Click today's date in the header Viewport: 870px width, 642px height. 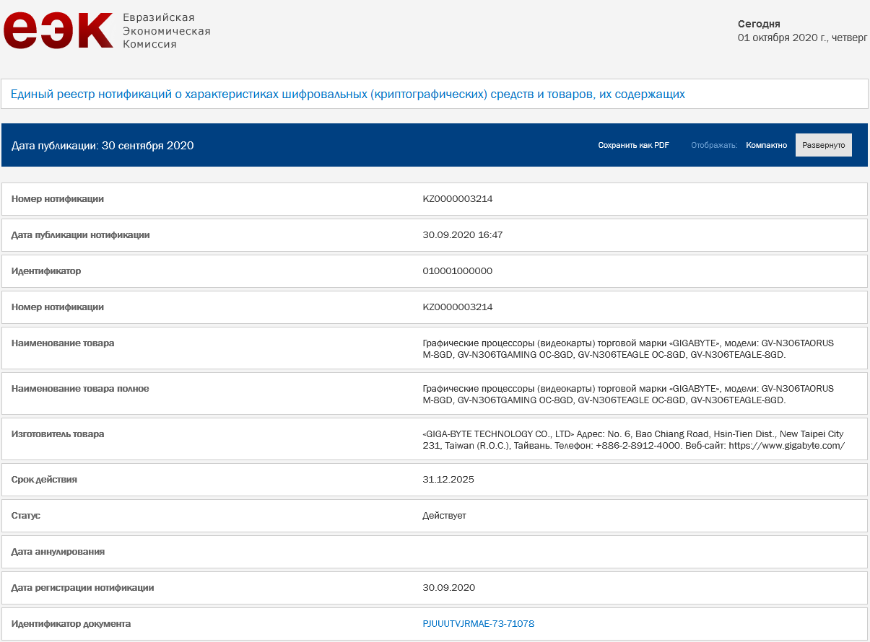point(802,38)
